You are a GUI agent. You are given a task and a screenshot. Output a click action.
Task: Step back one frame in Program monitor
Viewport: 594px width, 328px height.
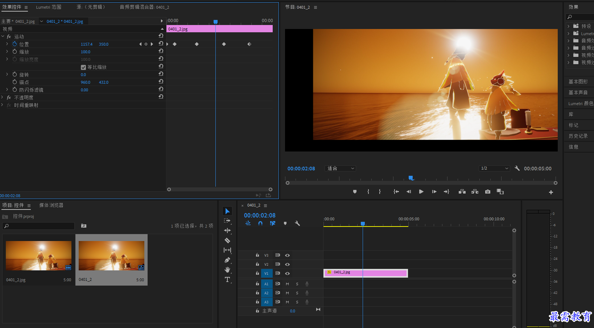click(x=409, y=192)
